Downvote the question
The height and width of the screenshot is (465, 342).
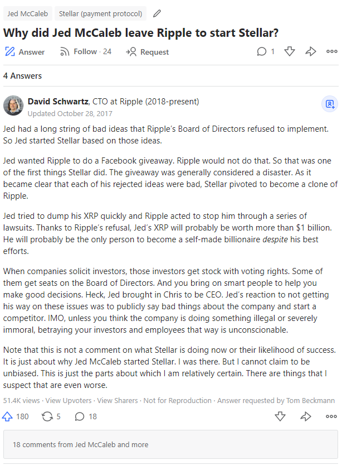pyautogui.click(x=289, y=52)
